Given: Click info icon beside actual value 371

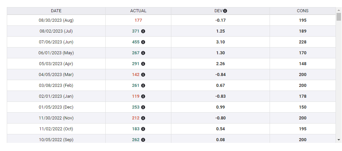Looking at the screenshot, I should tap(143, 31).
